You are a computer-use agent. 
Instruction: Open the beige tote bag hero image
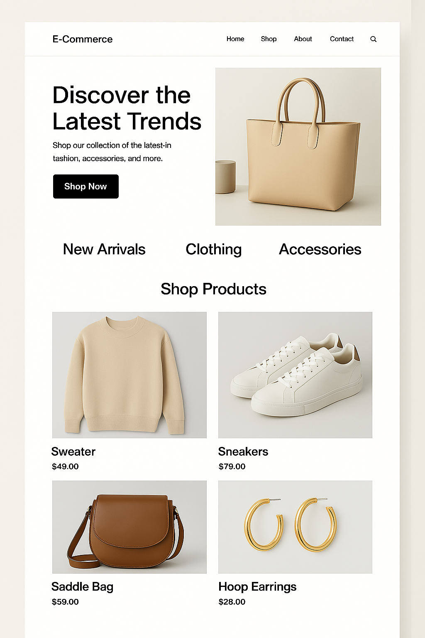coord(298,147)
